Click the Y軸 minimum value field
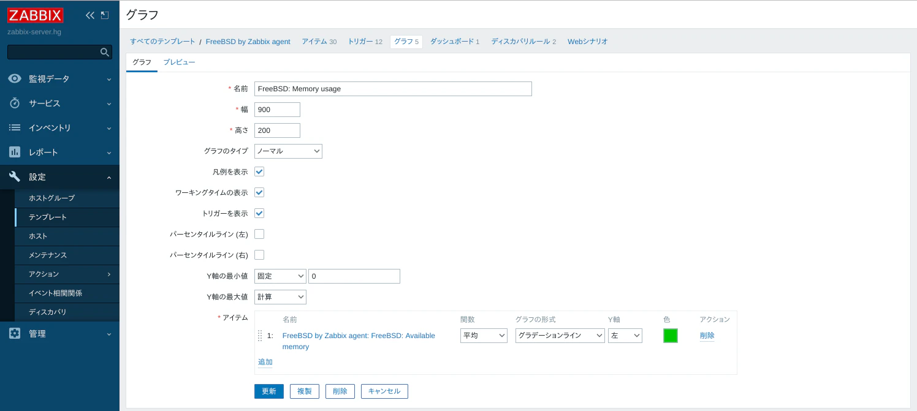This screenshot has width=917, height=411. (x=354, y=276)
